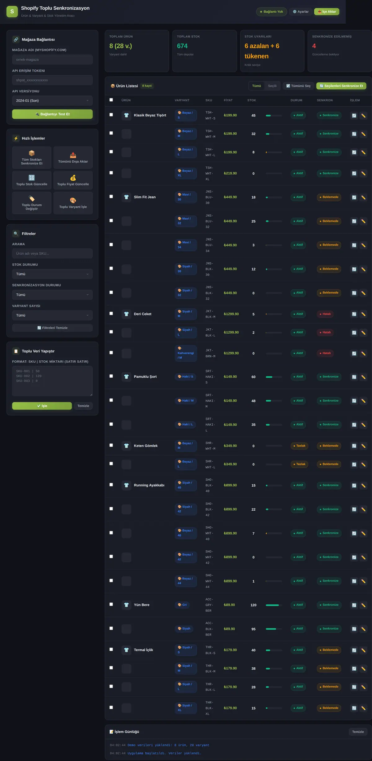Clear log with İşlem Günlüğü Temizle button

(x=358, y=732)
